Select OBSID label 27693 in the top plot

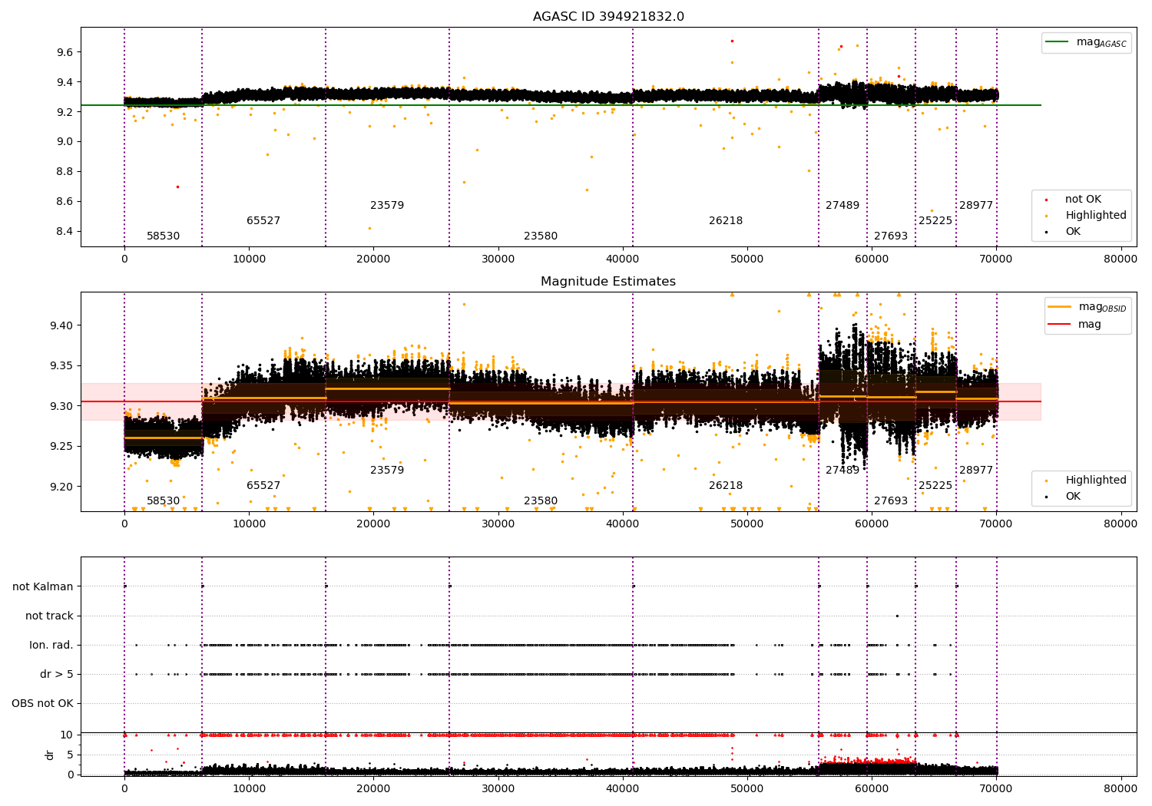tap(891, 236)
